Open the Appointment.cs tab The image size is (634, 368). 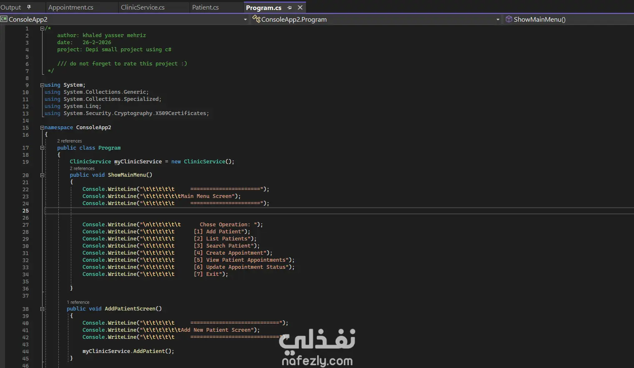point(71,8)
